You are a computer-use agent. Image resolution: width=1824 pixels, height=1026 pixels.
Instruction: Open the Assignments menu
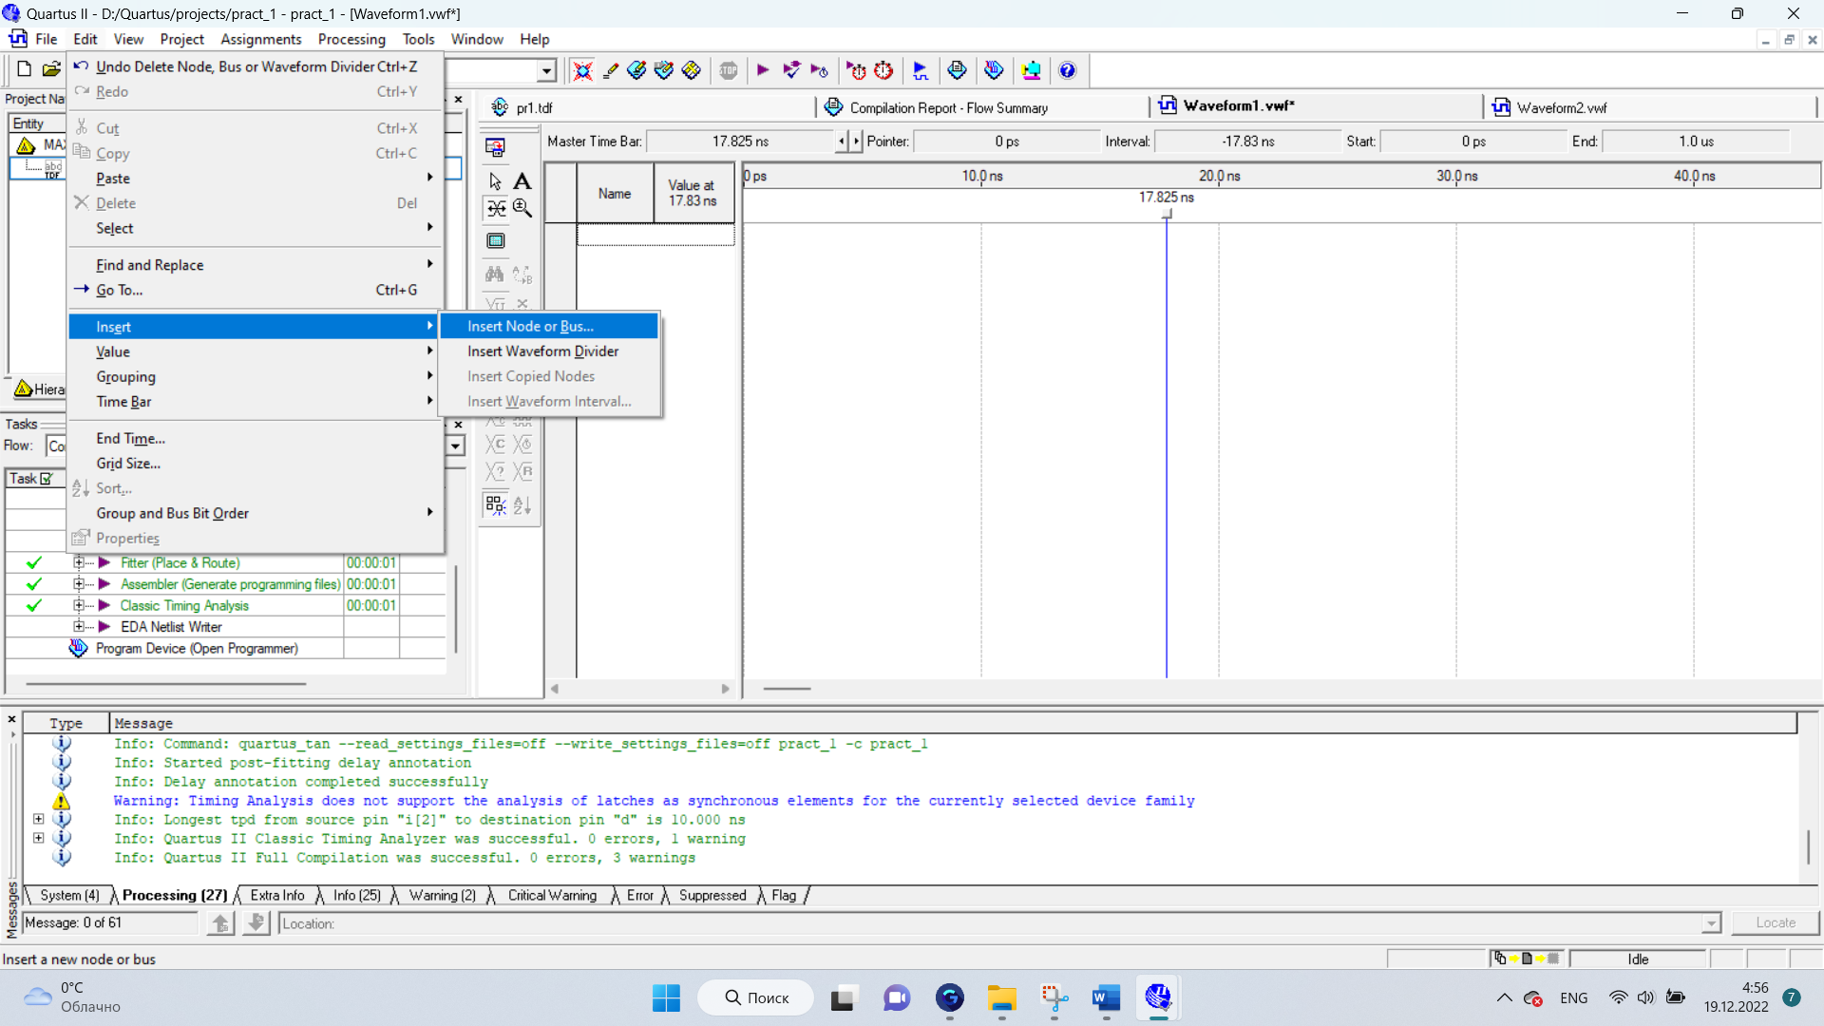[260, 39]
